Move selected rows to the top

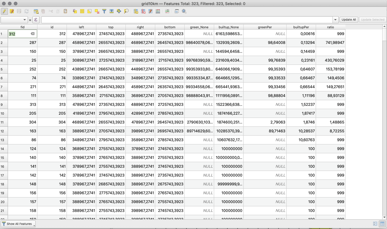pos(112,11)
